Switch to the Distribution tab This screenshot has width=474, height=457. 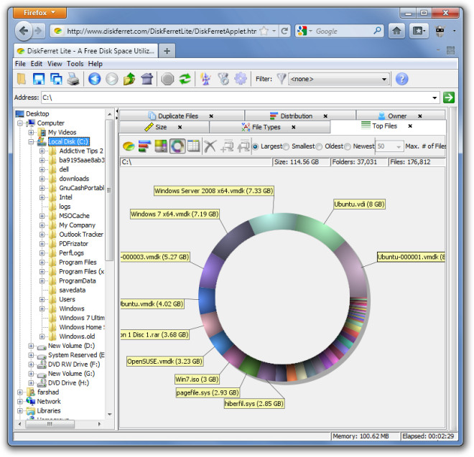point(296,116)
